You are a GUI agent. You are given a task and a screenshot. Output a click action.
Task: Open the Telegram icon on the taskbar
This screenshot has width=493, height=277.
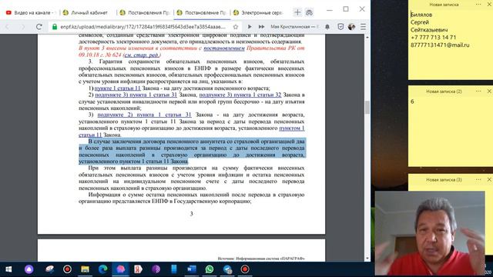tap(227, 269)
